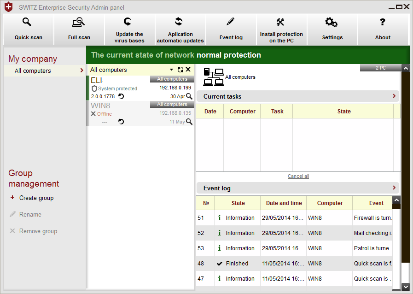The height and width of the screenshot is (294, 413).
Task: Click the rollback arrow icon on WIN8 row
Action: 121,122
